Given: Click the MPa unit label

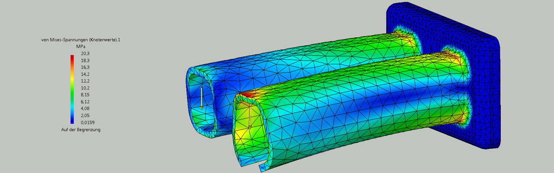Looking at the screenshot, I should tap(80, 46).
